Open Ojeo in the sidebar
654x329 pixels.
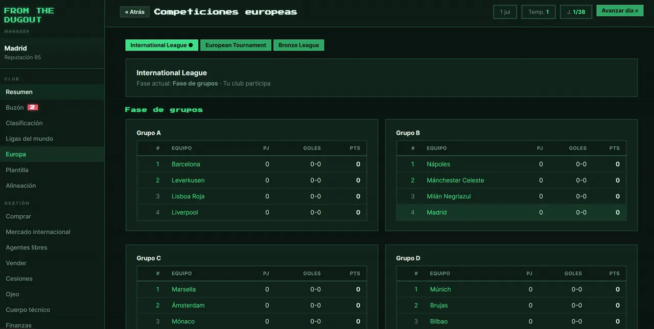(52, 294)
